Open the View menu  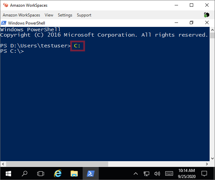coord(49,15)
